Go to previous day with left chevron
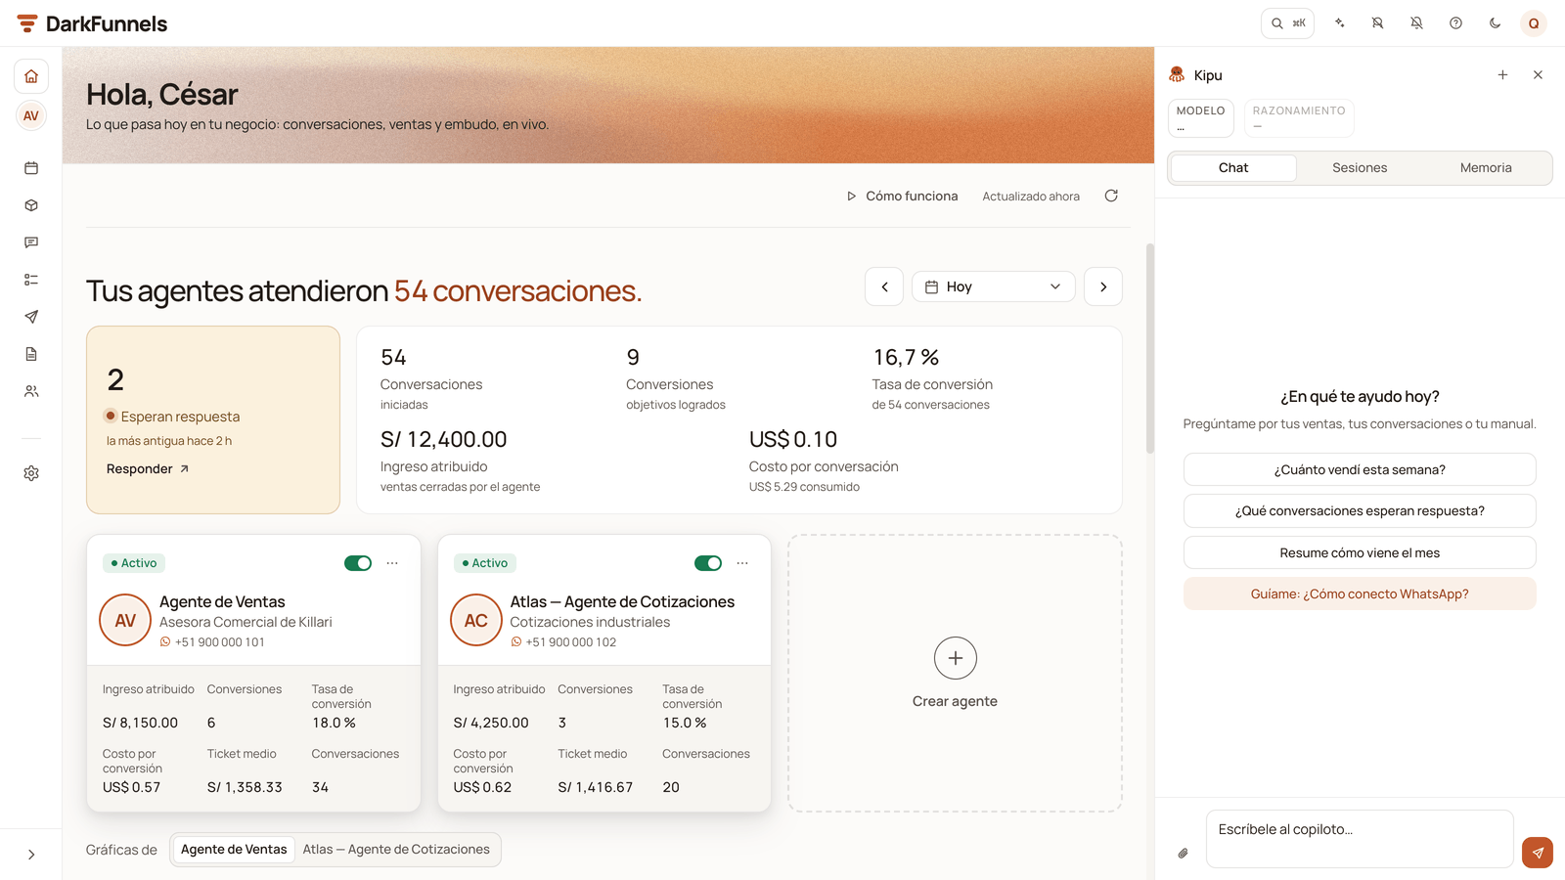 [x=884, y=286]
